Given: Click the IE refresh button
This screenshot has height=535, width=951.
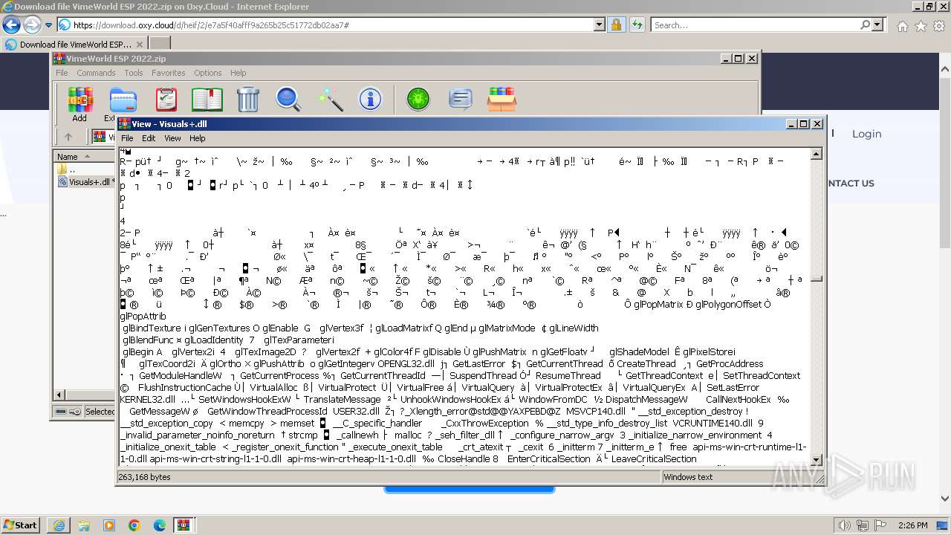Looking at the screenshot, I should point(637,25).
